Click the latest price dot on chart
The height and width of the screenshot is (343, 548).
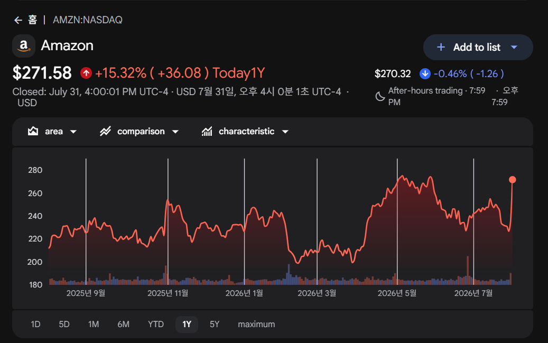[513, 180]
